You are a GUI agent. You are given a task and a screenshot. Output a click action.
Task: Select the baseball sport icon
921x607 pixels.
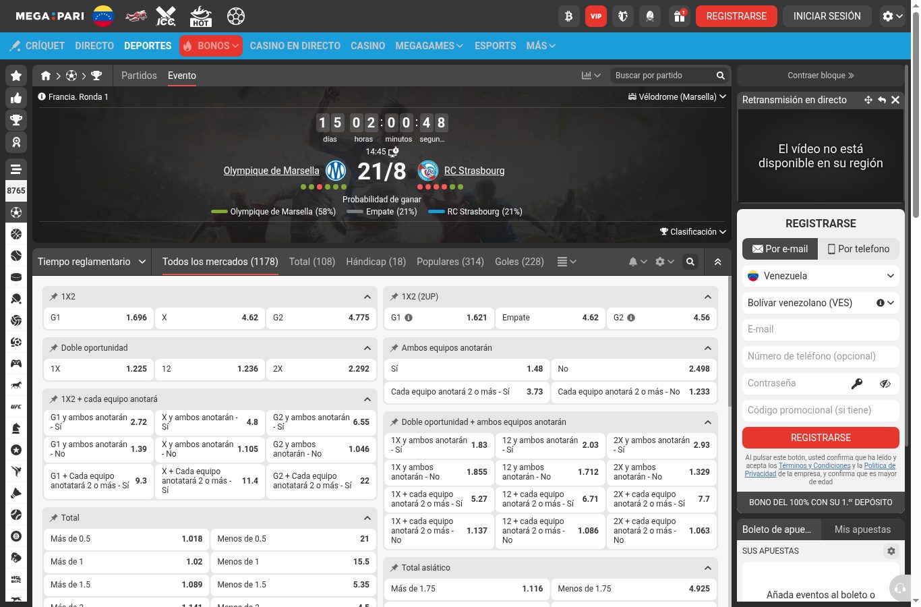click(16, 515)
